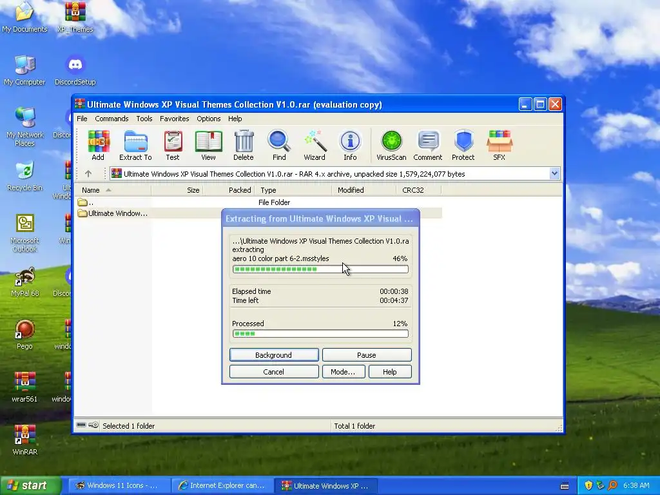Click the View toolbar icon
The image size is (660, 495).
point(208,145)
